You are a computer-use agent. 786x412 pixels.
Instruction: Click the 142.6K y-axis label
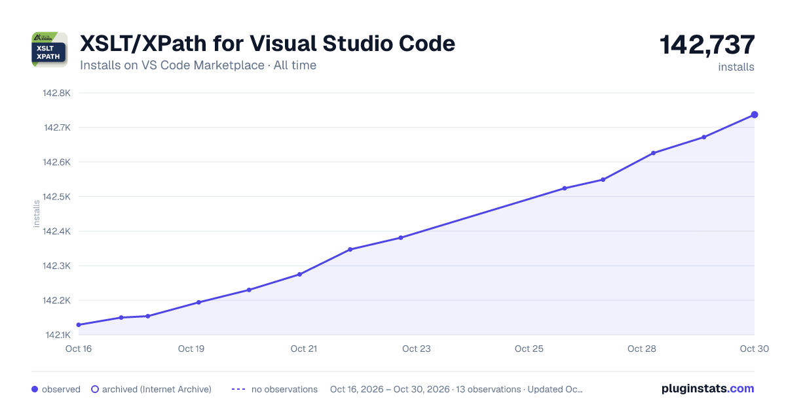click(x=57, y=162)
